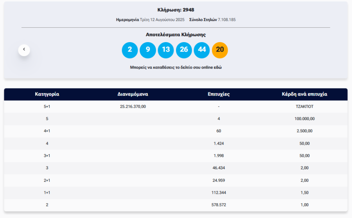Select the blue ball number 2
The height and width of the screenshot is (218, 352).
(130, 50)
